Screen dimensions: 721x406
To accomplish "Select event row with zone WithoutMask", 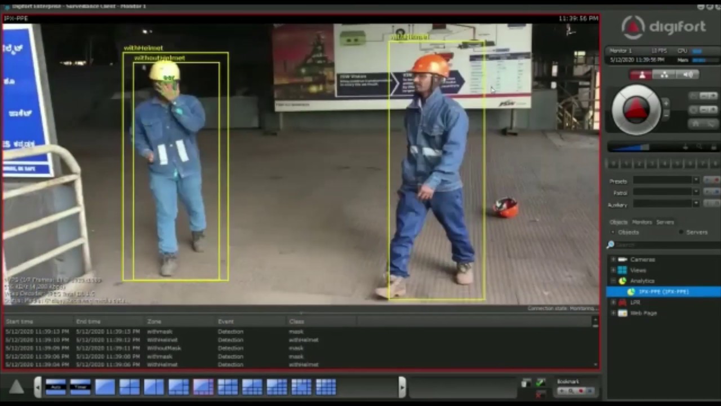I will point(297,348).
